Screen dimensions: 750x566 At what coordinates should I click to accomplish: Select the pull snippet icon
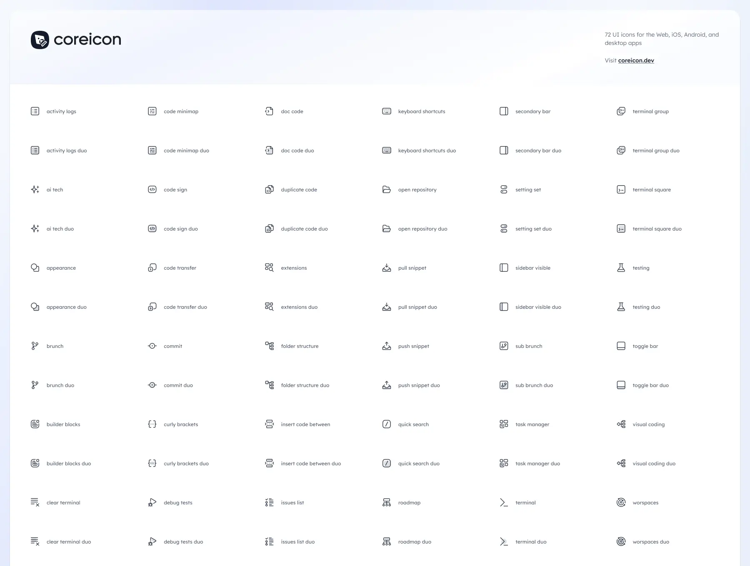[x=387, y=268]
